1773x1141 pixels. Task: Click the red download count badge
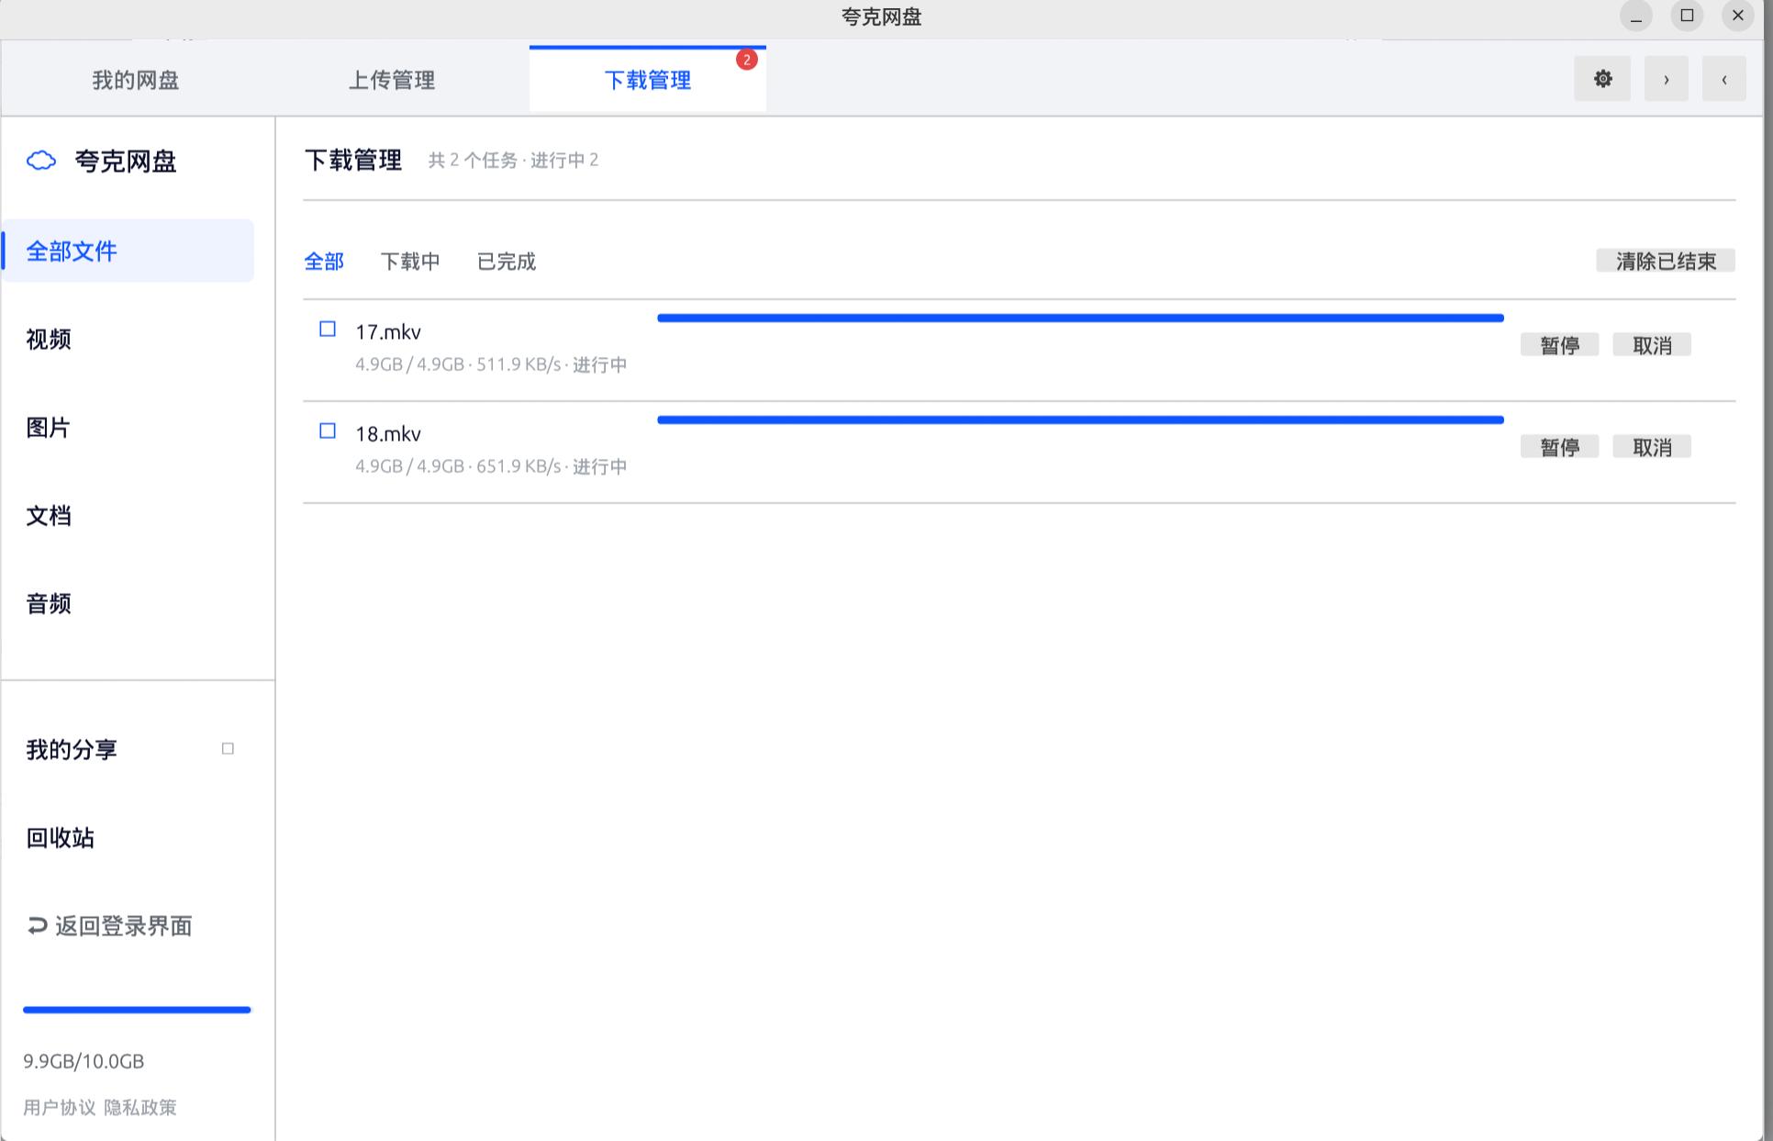[747, 60]
